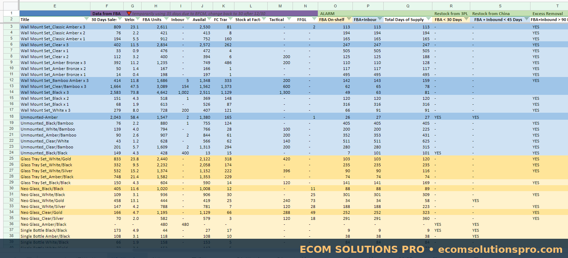Click the red note triangle in row 1
Screen dimensions: 568x258
(129, 13)
